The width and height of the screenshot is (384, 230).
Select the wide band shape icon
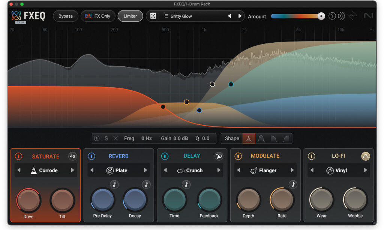[x=261, y=139]
